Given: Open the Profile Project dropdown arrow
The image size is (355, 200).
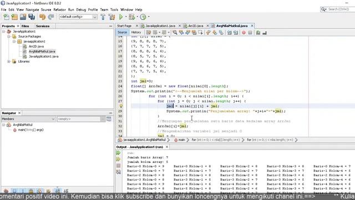Looking at the screenshot, I should 149,17.
